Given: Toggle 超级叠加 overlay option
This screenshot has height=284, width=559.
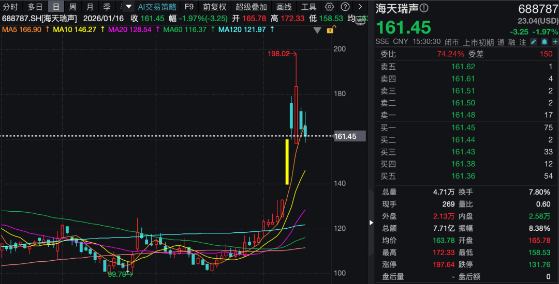Looking at the screenshot, I should pyautogui.click(x=251, y=7).
